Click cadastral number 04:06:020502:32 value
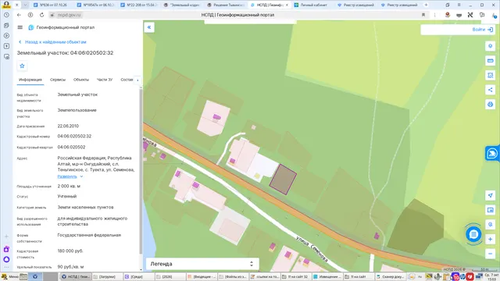The height and width of the screenshot is (281, 500). (x=74, y=136)
